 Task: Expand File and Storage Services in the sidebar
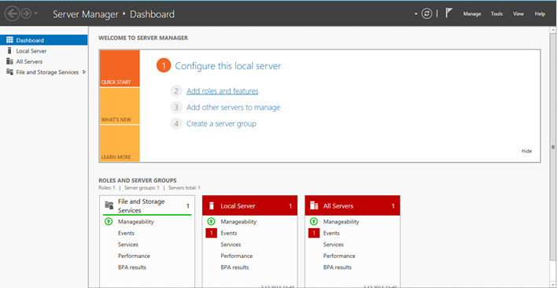(84, 72)
